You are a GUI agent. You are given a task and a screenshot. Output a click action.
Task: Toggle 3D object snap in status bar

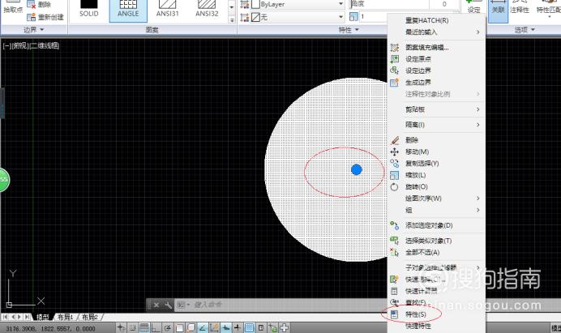pos(191,327)
